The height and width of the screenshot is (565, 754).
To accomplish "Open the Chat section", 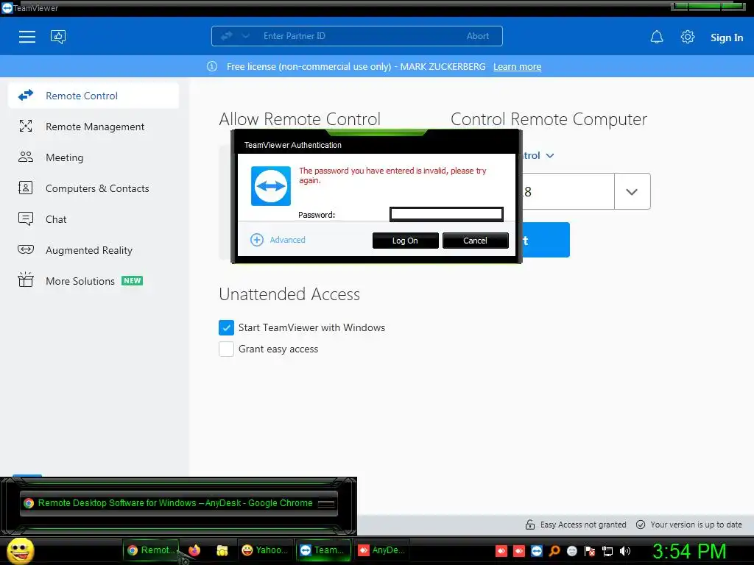I will pos(94,219).
